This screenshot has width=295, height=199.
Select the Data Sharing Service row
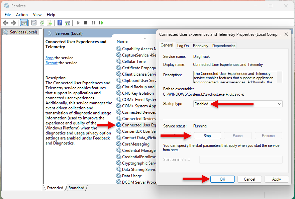[x=136, y=170]
